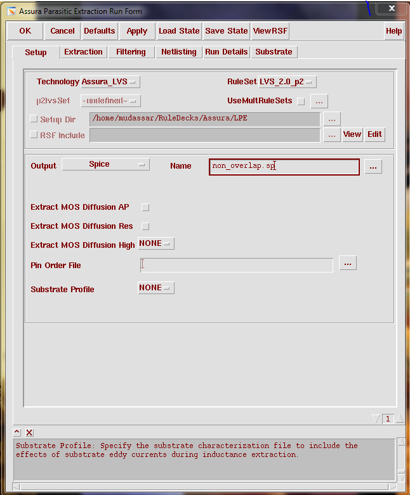410x495 pixels.
Task: Click browse button beside UseMultRuleSets
Action: coord(319,101)
